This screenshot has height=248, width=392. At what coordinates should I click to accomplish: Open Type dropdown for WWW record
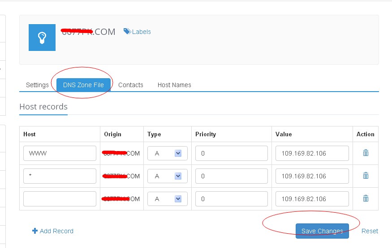[x=177, y=153]
